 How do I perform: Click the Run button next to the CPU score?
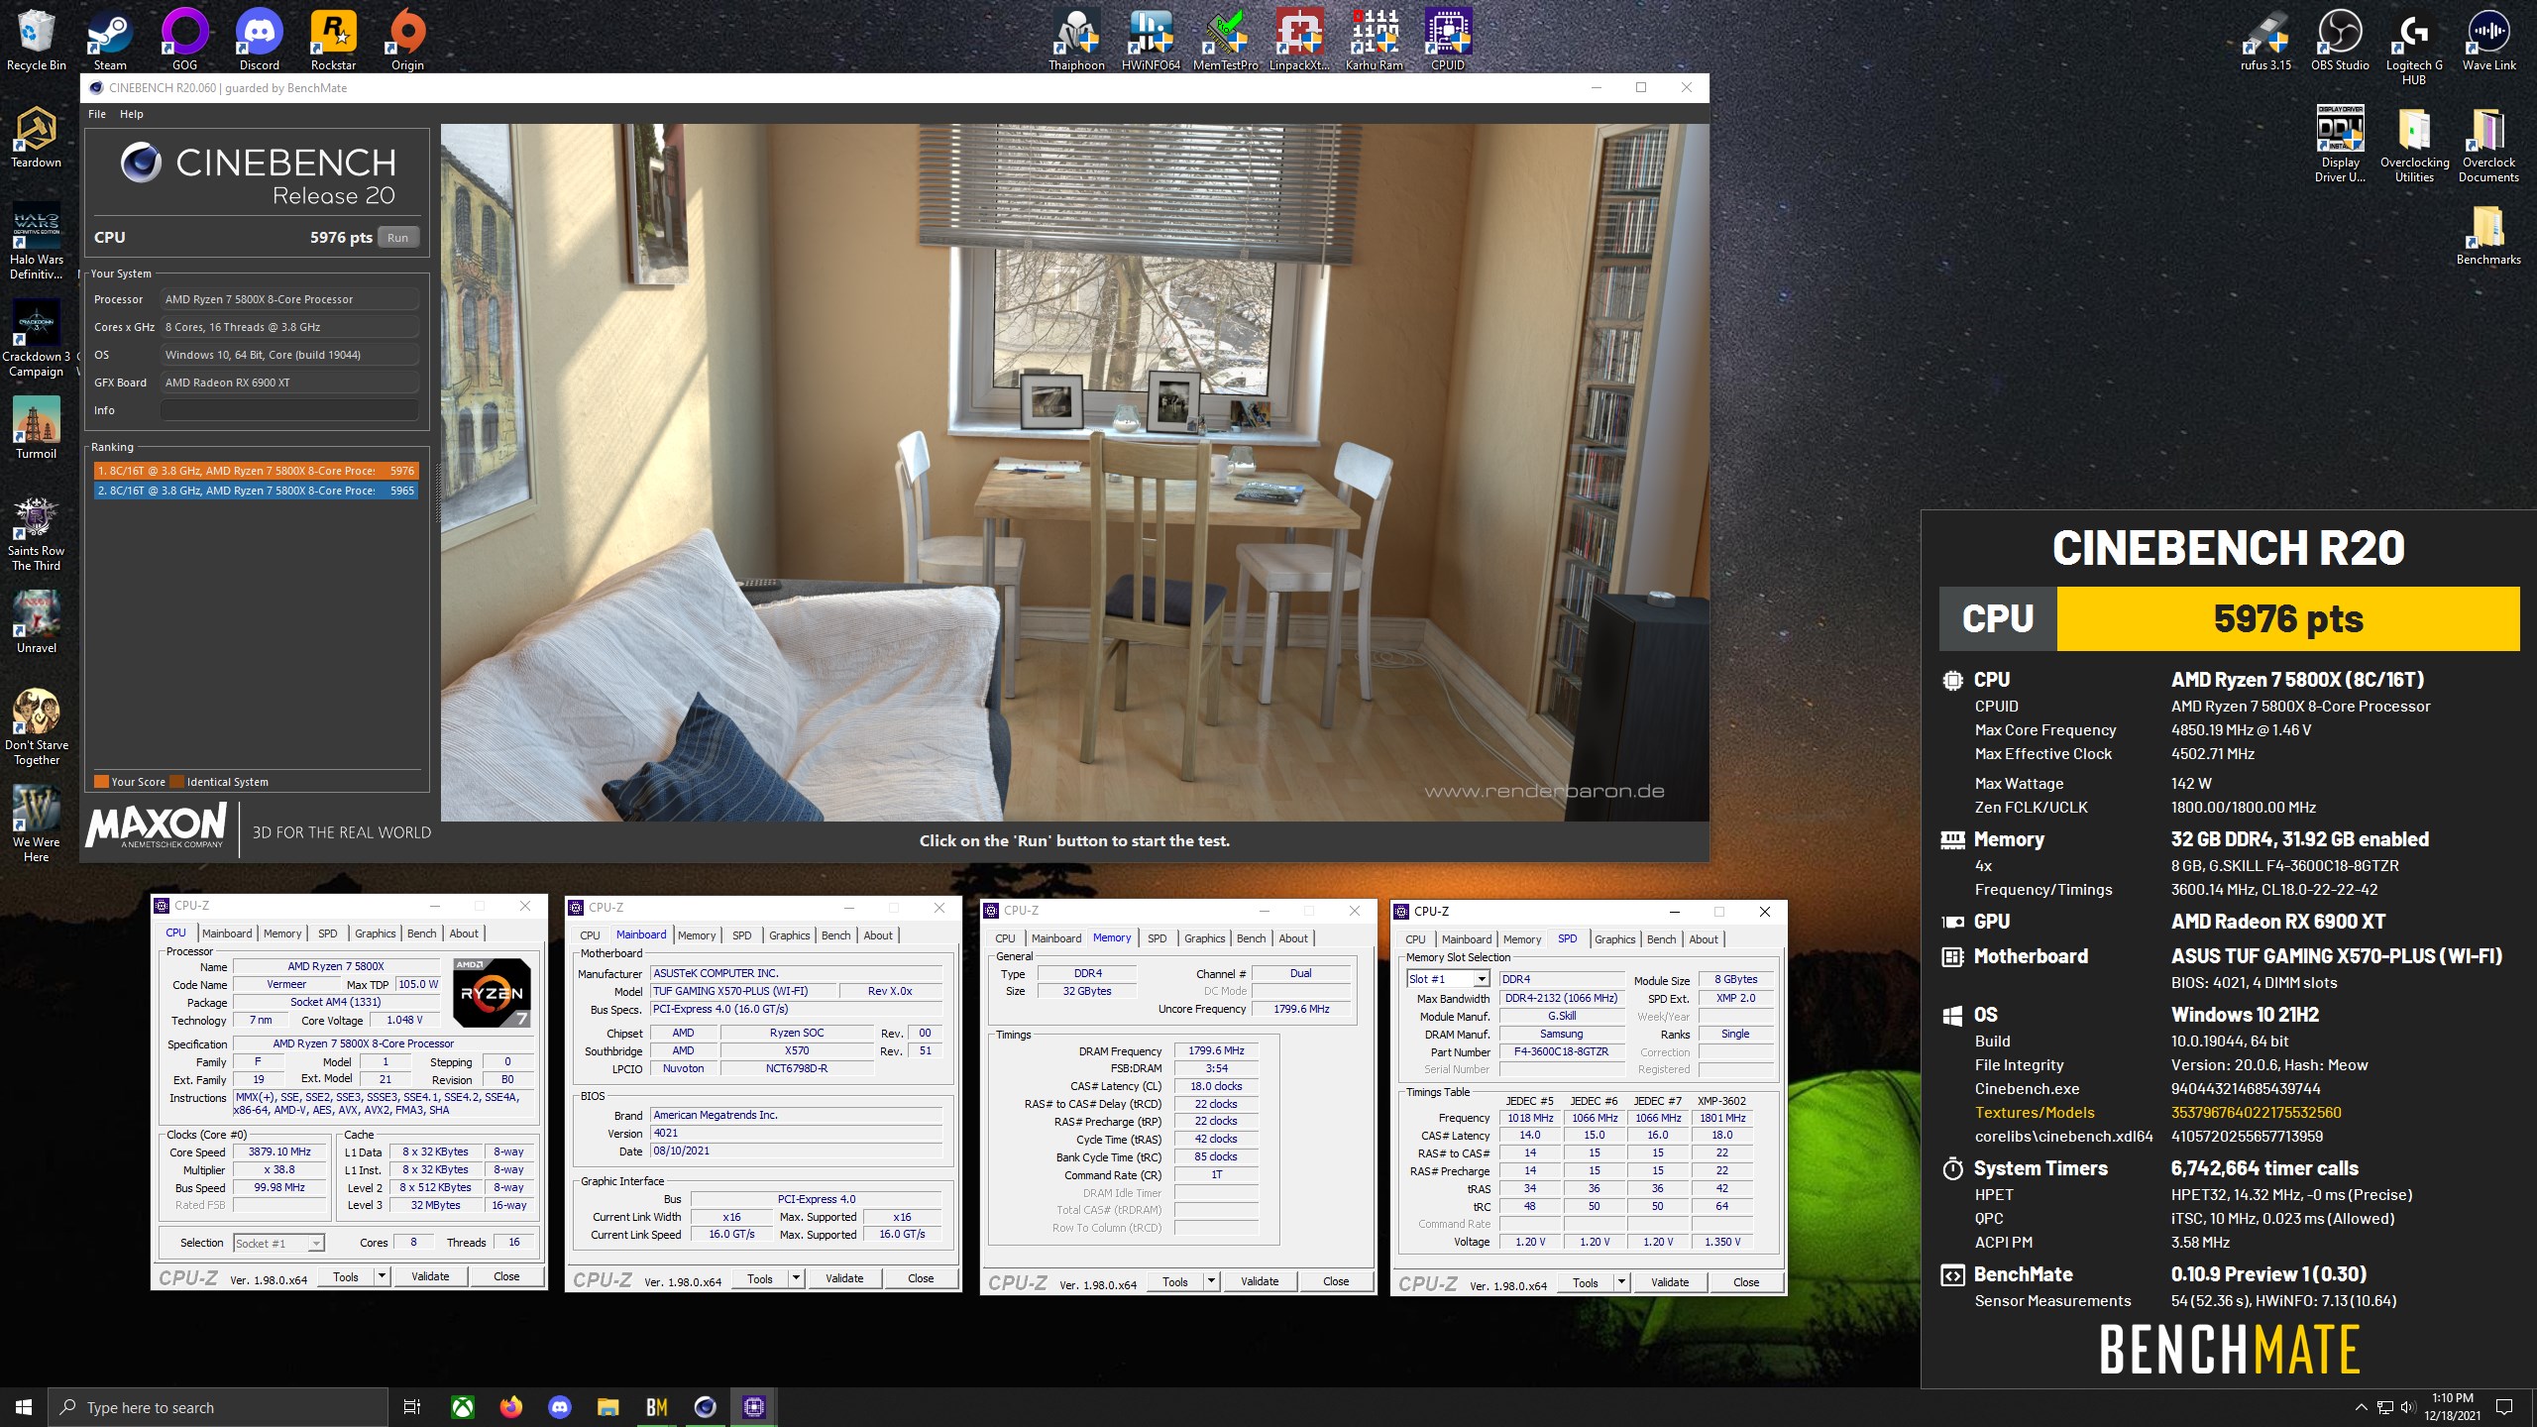397,238
